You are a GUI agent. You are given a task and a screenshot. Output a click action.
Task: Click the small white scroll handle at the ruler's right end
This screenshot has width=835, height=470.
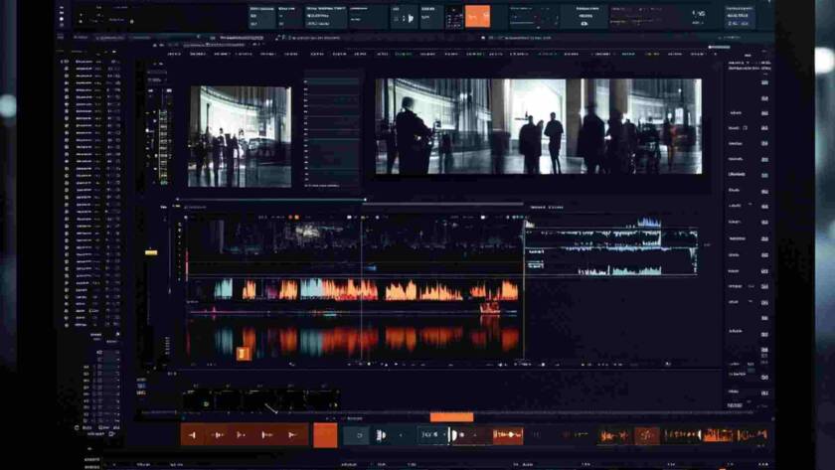[x=720, y=48]
